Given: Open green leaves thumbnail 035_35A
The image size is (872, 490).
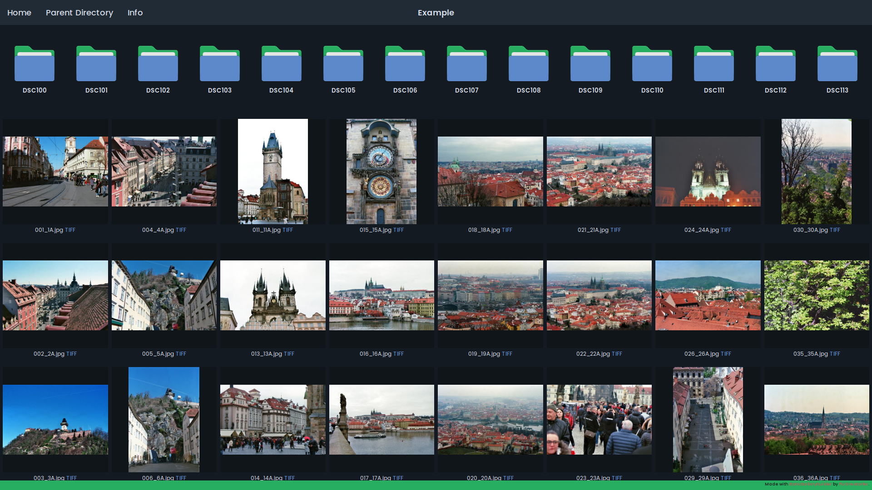Looking at the screenshot, I should (817, 295).
